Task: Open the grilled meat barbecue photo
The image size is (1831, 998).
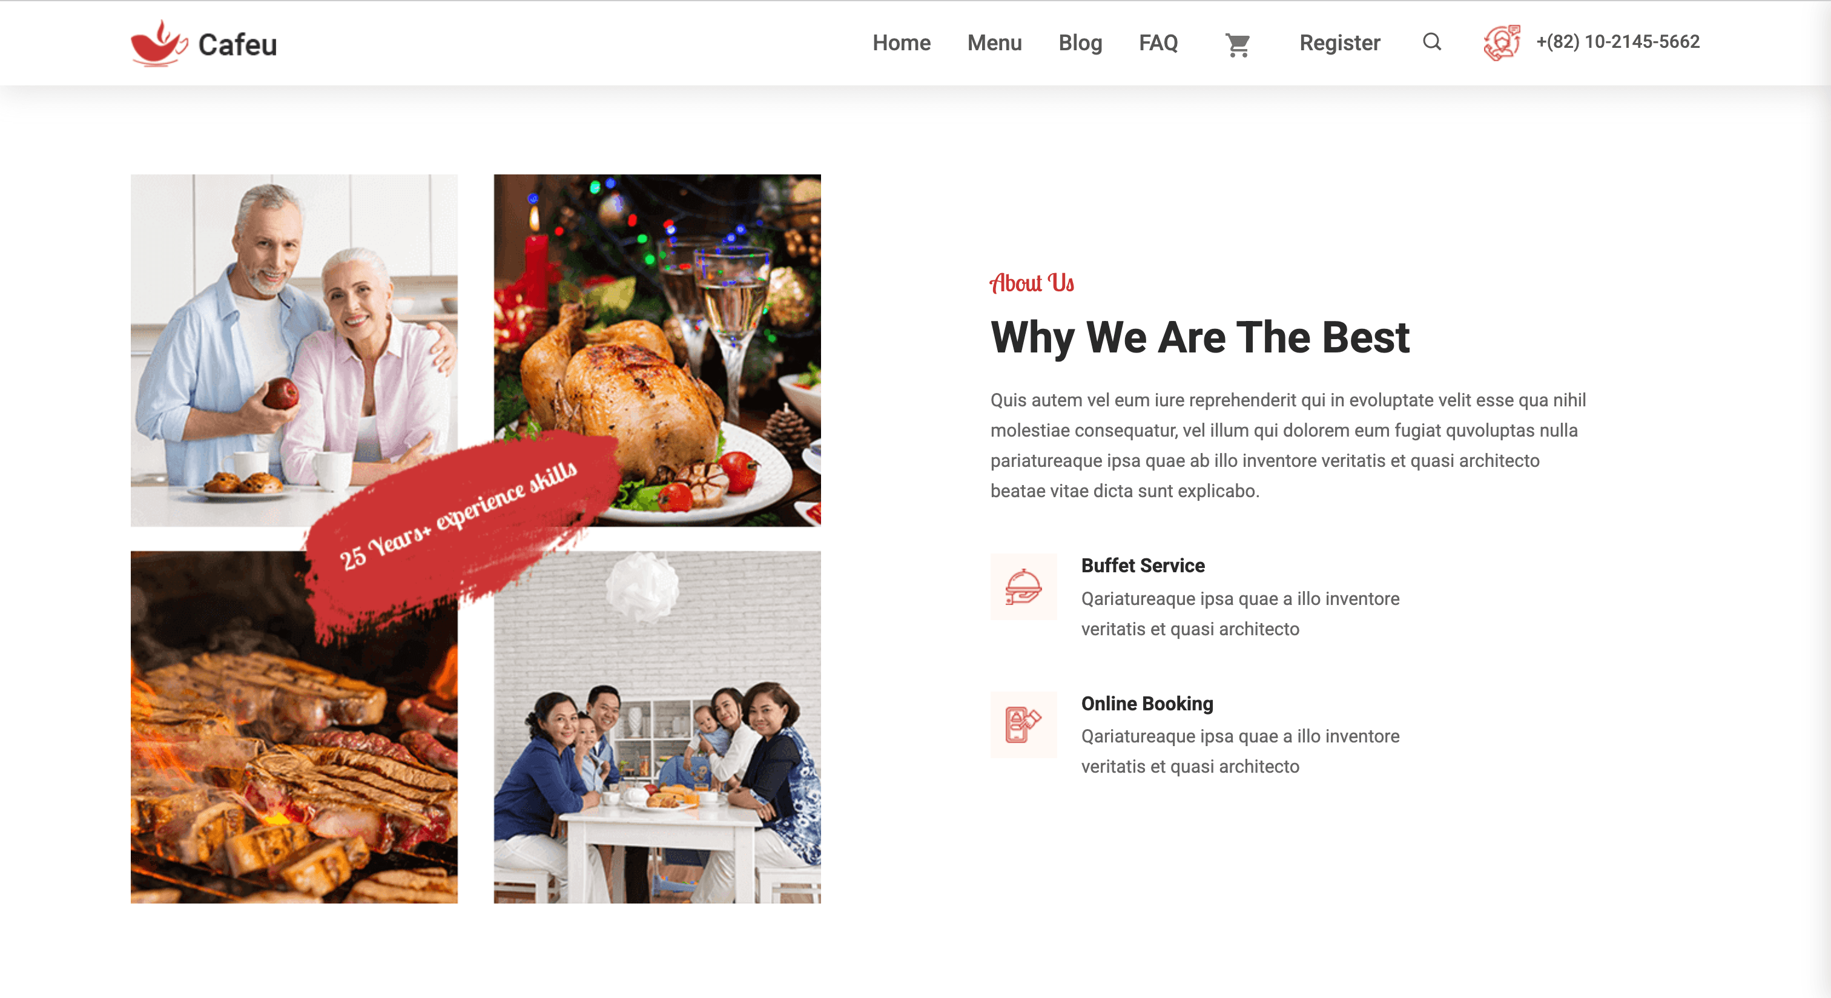Action: (294, 727)
